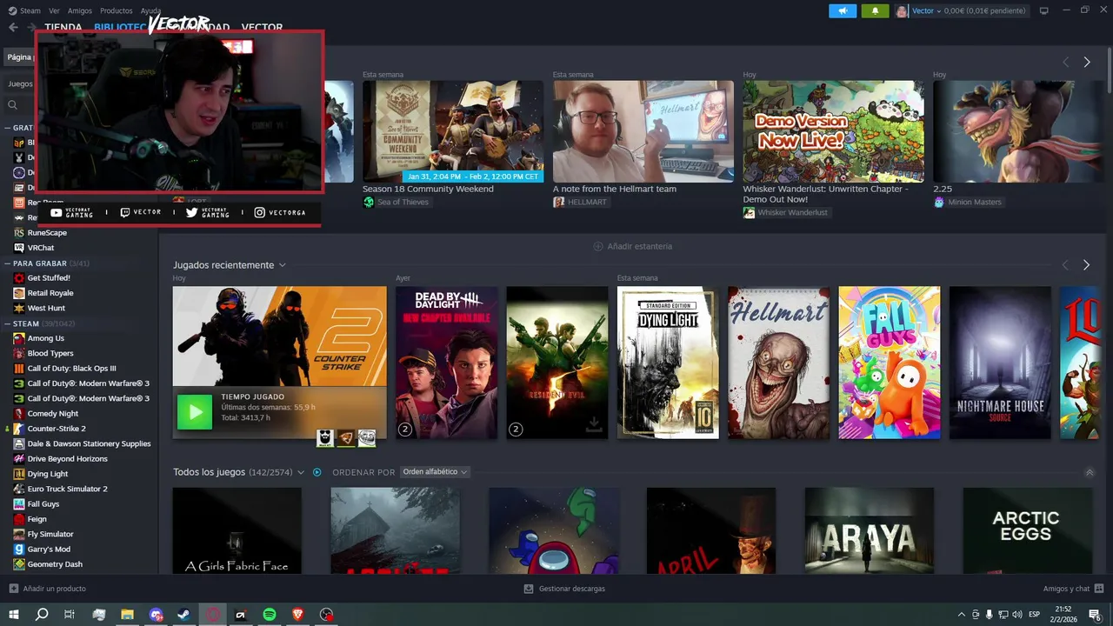Click the VRChat icon in sidebar
This screenshot has width=1113, height=626.
coord(19,248)
